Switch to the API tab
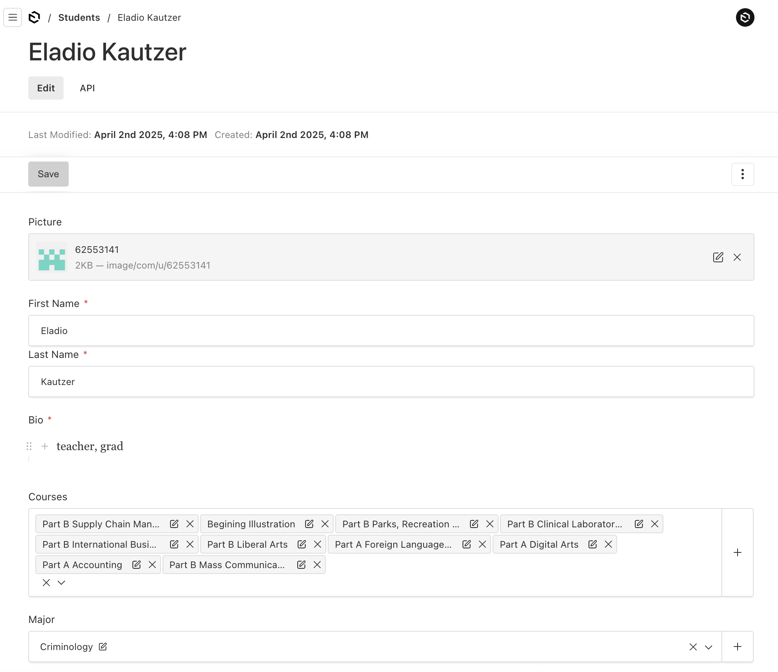The image size is (778, 672). pos(87,88)
